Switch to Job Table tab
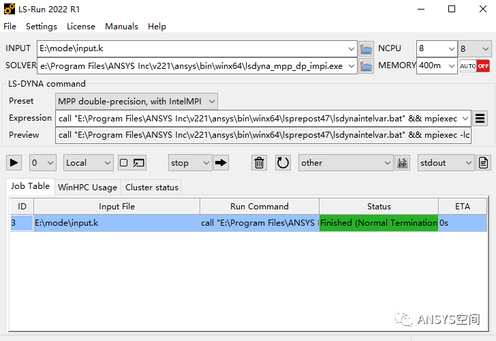496x341 pixels. tap(30, 186)
